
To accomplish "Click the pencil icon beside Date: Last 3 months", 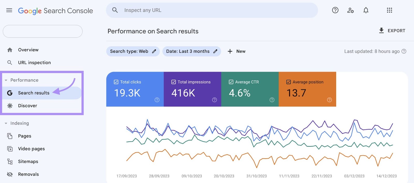I will 215,51.
